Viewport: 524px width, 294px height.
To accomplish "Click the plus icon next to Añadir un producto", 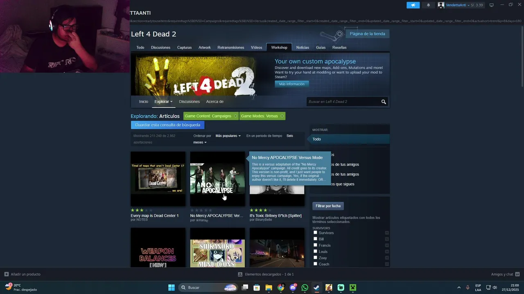I will [x=6, y=274].
